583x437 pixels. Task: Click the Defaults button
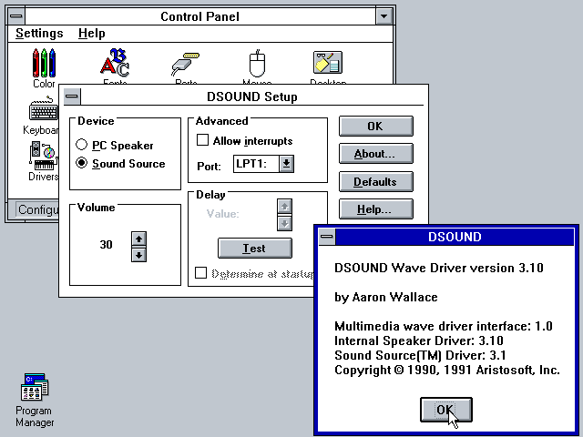tap(376, 182)
